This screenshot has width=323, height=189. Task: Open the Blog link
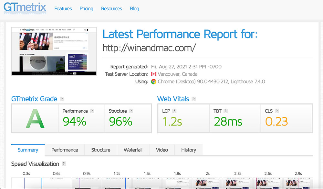coord(134,9)
